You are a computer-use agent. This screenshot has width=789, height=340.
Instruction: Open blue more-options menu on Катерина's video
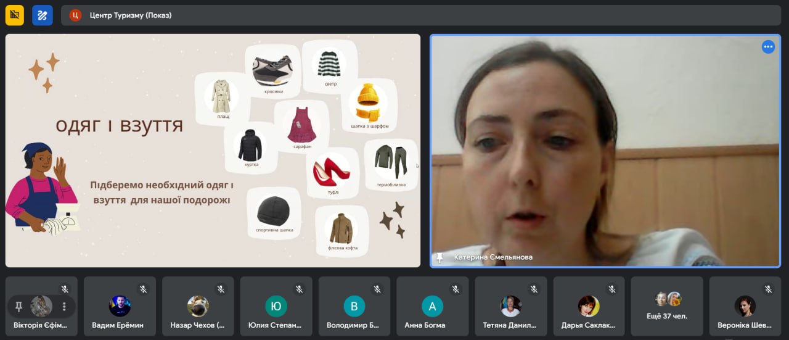(x=768, y=47)
